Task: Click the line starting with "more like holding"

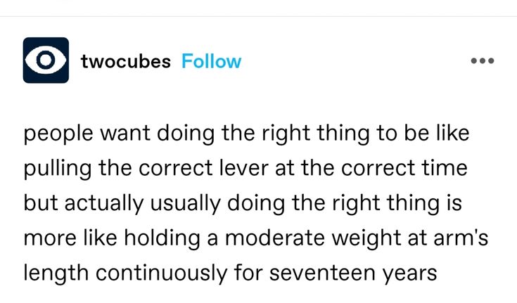Action: (x=255, y=238)
